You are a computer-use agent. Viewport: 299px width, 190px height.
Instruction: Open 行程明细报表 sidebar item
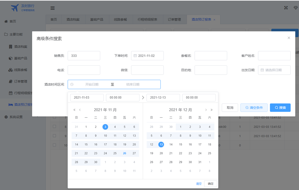tap(21, 93)
